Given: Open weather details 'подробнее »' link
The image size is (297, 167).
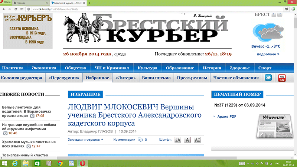Looking at the screenshot, I should (x=268, y=54).
